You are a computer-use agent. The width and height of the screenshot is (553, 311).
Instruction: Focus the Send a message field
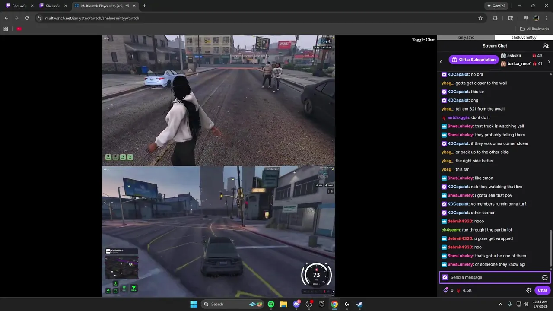coord(495,277)
